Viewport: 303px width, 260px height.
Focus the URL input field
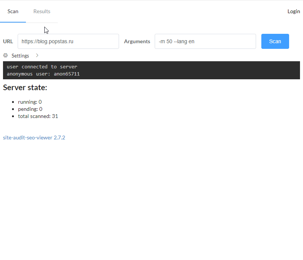(x=68, y=41)
